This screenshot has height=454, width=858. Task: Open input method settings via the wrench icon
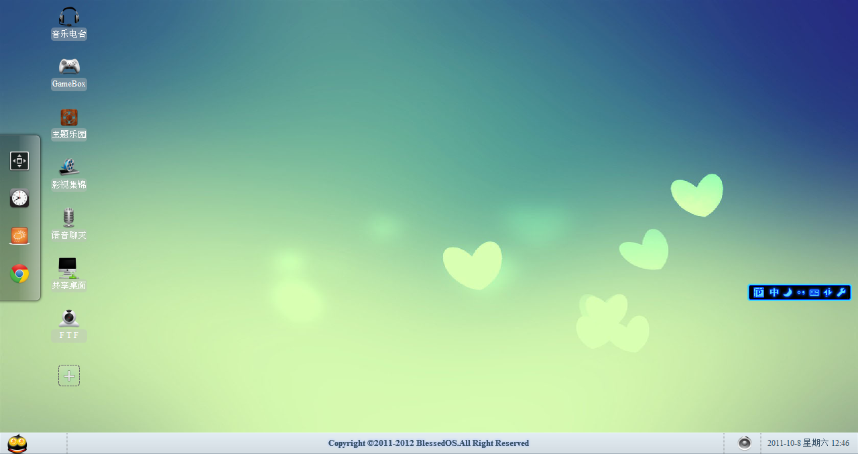840,292
